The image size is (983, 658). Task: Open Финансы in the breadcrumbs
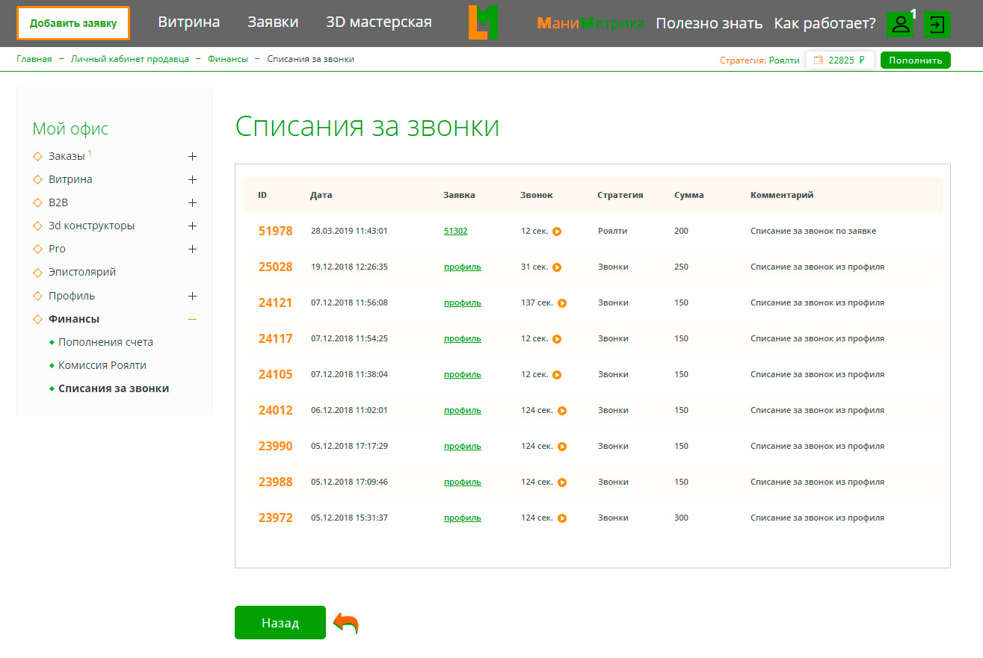coord(228,59)
